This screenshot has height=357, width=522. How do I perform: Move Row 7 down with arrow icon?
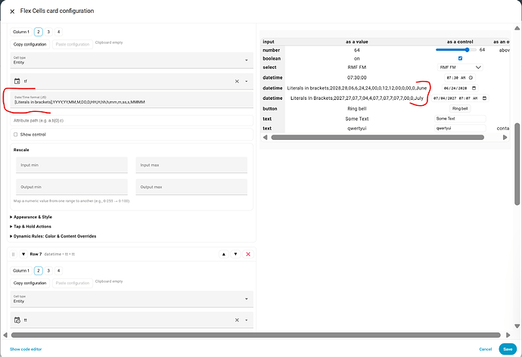(x=236, y=254)
